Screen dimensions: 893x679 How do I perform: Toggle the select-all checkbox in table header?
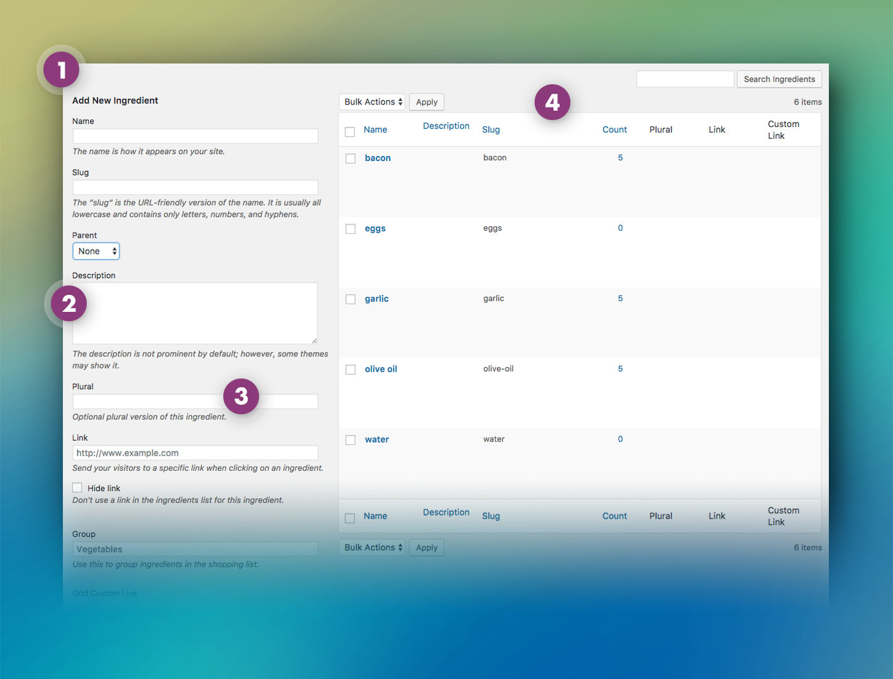point(350,131)
